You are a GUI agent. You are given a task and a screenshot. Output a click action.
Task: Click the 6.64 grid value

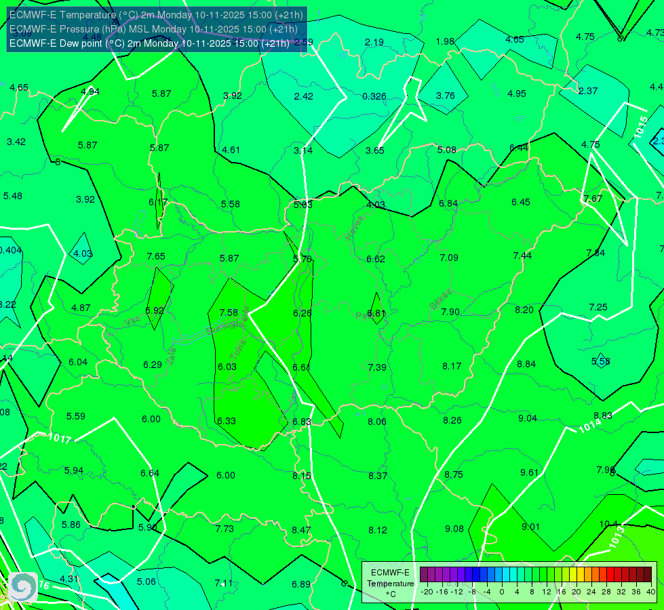pos(150,473)
